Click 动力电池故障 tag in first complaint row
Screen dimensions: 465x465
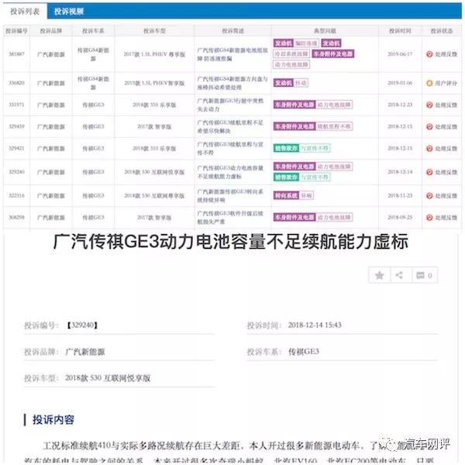click(x=291, y=64)
